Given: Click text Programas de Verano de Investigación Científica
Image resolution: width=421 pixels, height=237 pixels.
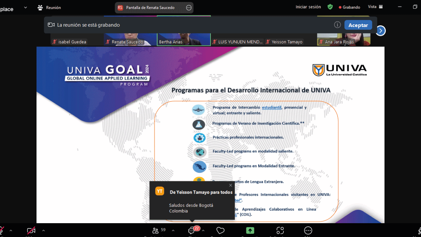Looking at the screenshot, I should pos(258,123).
